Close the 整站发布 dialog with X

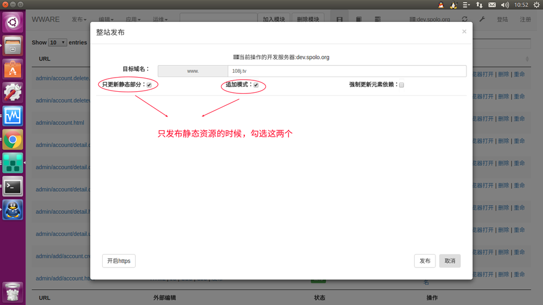click(x=464, y=31)
